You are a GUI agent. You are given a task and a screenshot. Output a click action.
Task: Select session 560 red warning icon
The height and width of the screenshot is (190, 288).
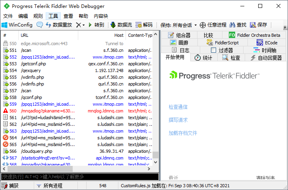[6, 111]
